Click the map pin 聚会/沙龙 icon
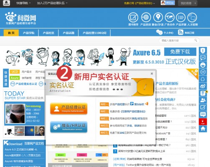 [x=158, y=18]
